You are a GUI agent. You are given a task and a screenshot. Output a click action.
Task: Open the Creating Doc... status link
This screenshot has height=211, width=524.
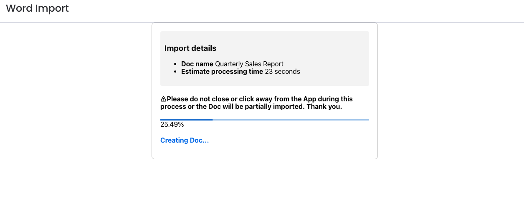(185, 141)
